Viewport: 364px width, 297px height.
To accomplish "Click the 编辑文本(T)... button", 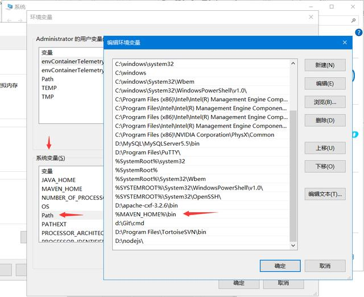I will click(x=325, y=194).
